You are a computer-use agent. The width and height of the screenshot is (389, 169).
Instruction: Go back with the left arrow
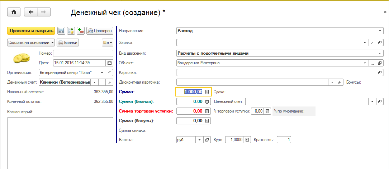[x=31, y=12]
